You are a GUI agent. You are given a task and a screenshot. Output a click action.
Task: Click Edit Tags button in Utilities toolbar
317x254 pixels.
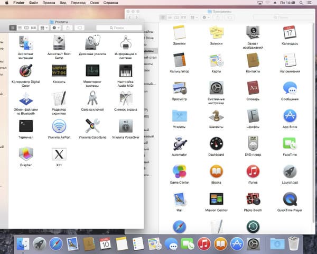coord(80,28)
